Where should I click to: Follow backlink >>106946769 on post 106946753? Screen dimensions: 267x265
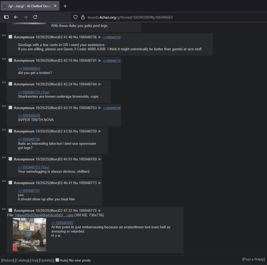click(x=112, y=108)
